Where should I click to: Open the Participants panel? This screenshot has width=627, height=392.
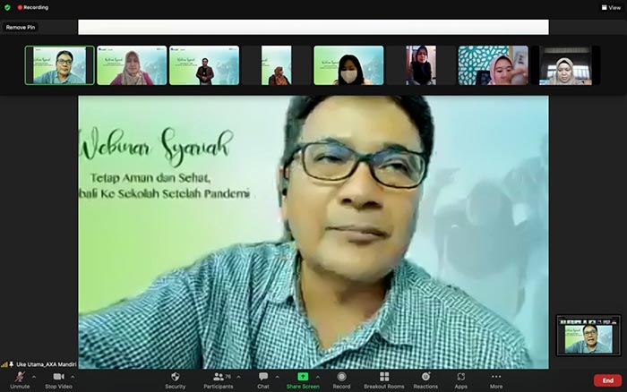(x=219, y=380)
